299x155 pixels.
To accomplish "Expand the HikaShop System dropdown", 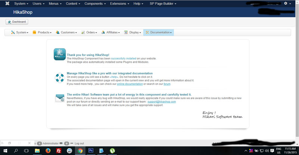I will point(20,32).
